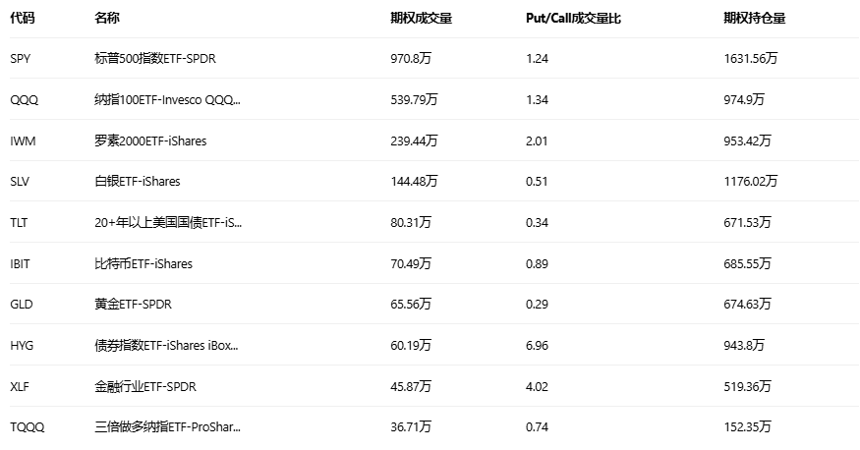The image size is (860, 450).
Task: Open 罗素2000ETF-iShares name entry
Action: click(x=150, y=141)
